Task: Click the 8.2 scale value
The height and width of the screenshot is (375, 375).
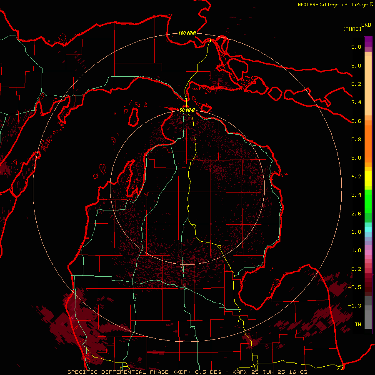Action: pyautogui.click(x=356, y=84)
